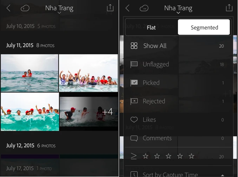Image resolution: width=238 pixels, height=177 pixels.
Task: Switch to Flat view mode
Action: pyautogui.click(x=151, y=27)
